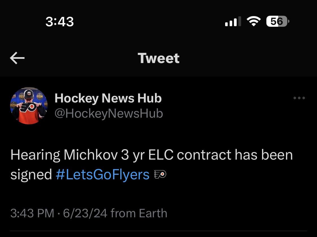
Task: Tap the cellular signal bars
Action: tap(233, 21)
